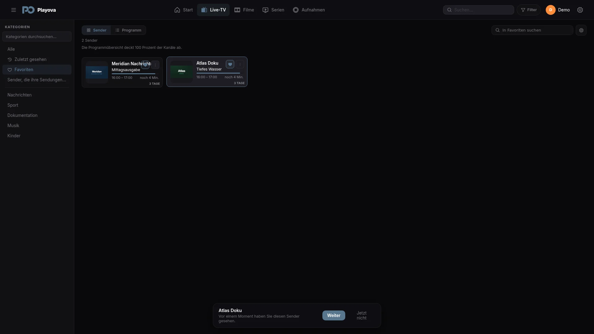This screenshot has height=334, width=594.
Task: Focus Kategorien durchsuchen field
Action: click(37, 36)
